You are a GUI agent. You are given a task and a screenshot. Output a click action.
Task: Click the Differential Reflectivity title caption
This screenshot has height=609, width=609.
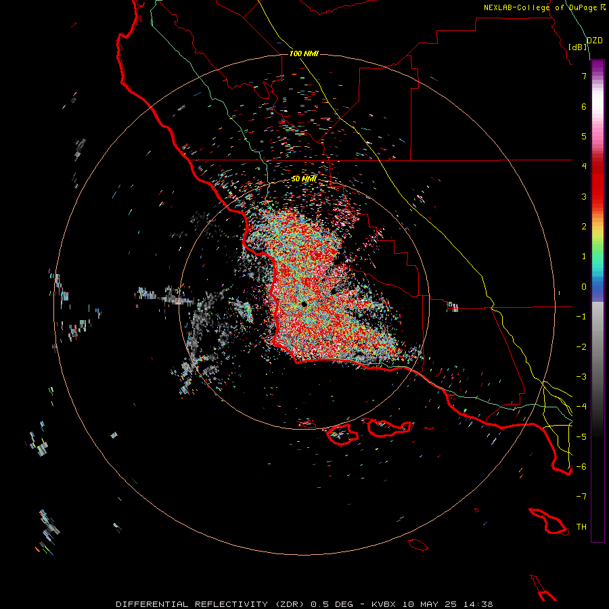click(304, 604)
